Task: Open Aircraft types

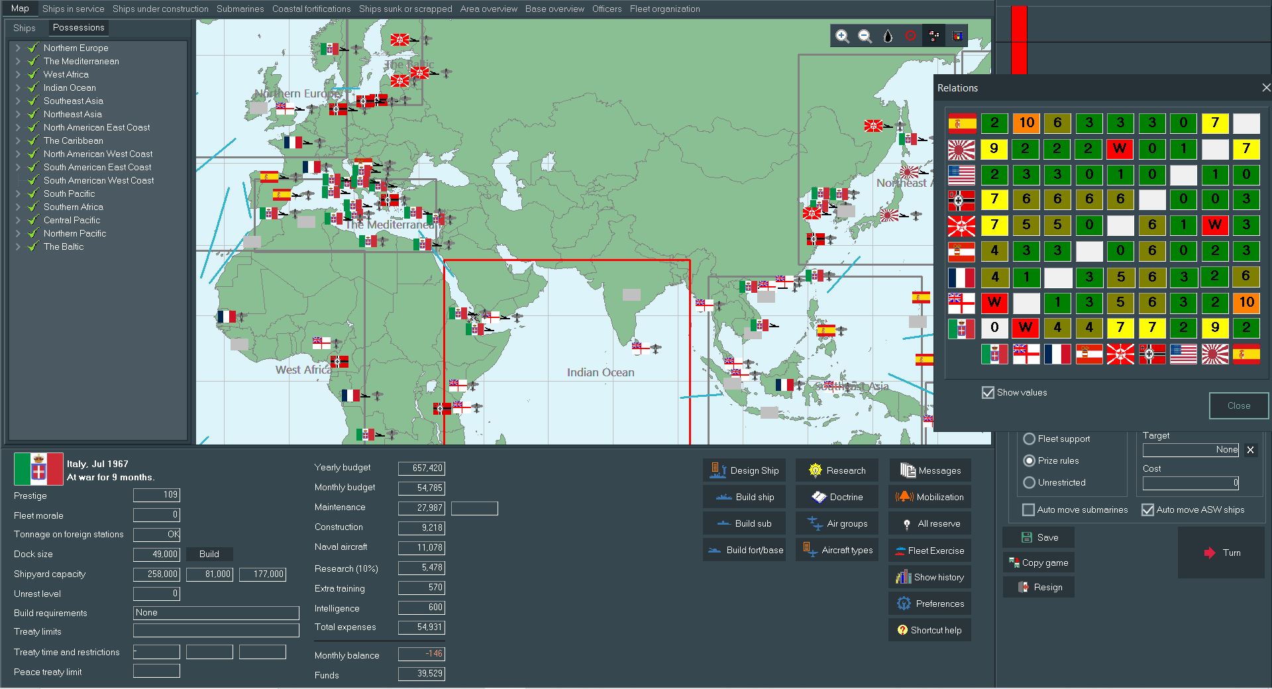Action: (x=837, y=550)
